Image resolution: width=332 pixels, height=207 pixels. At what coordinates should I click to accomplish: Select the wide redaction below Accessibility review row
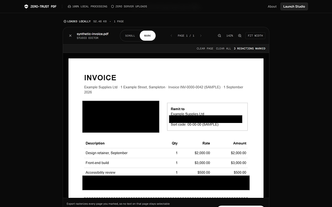click(166, 183)
